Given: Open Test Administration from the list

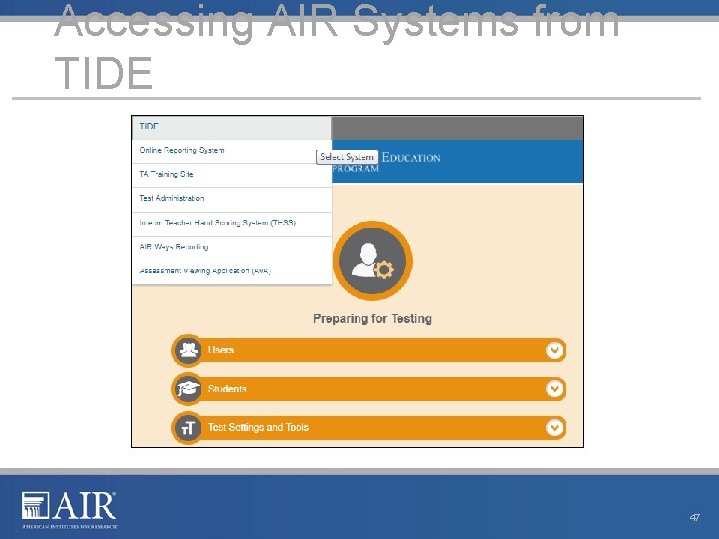Looking at the screenshot, I should tap(231, 199).
